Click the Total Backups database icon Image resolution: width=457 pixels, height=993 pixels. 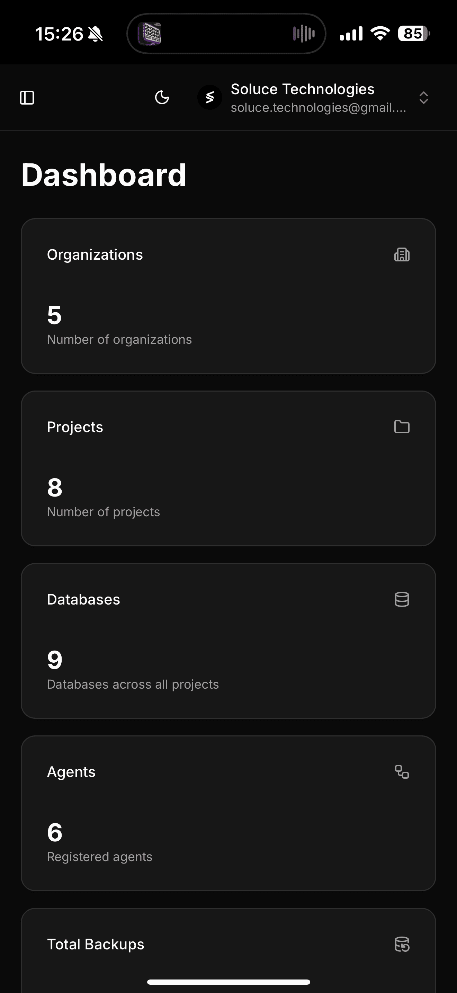[x=402, y=944]
